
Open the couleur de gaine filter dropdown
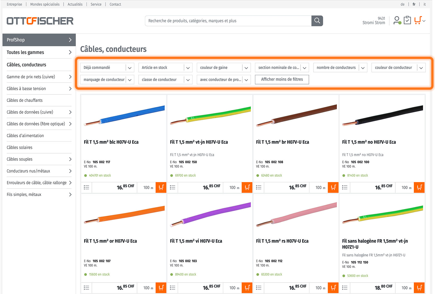pyautogui.click(x=224, y=68)
